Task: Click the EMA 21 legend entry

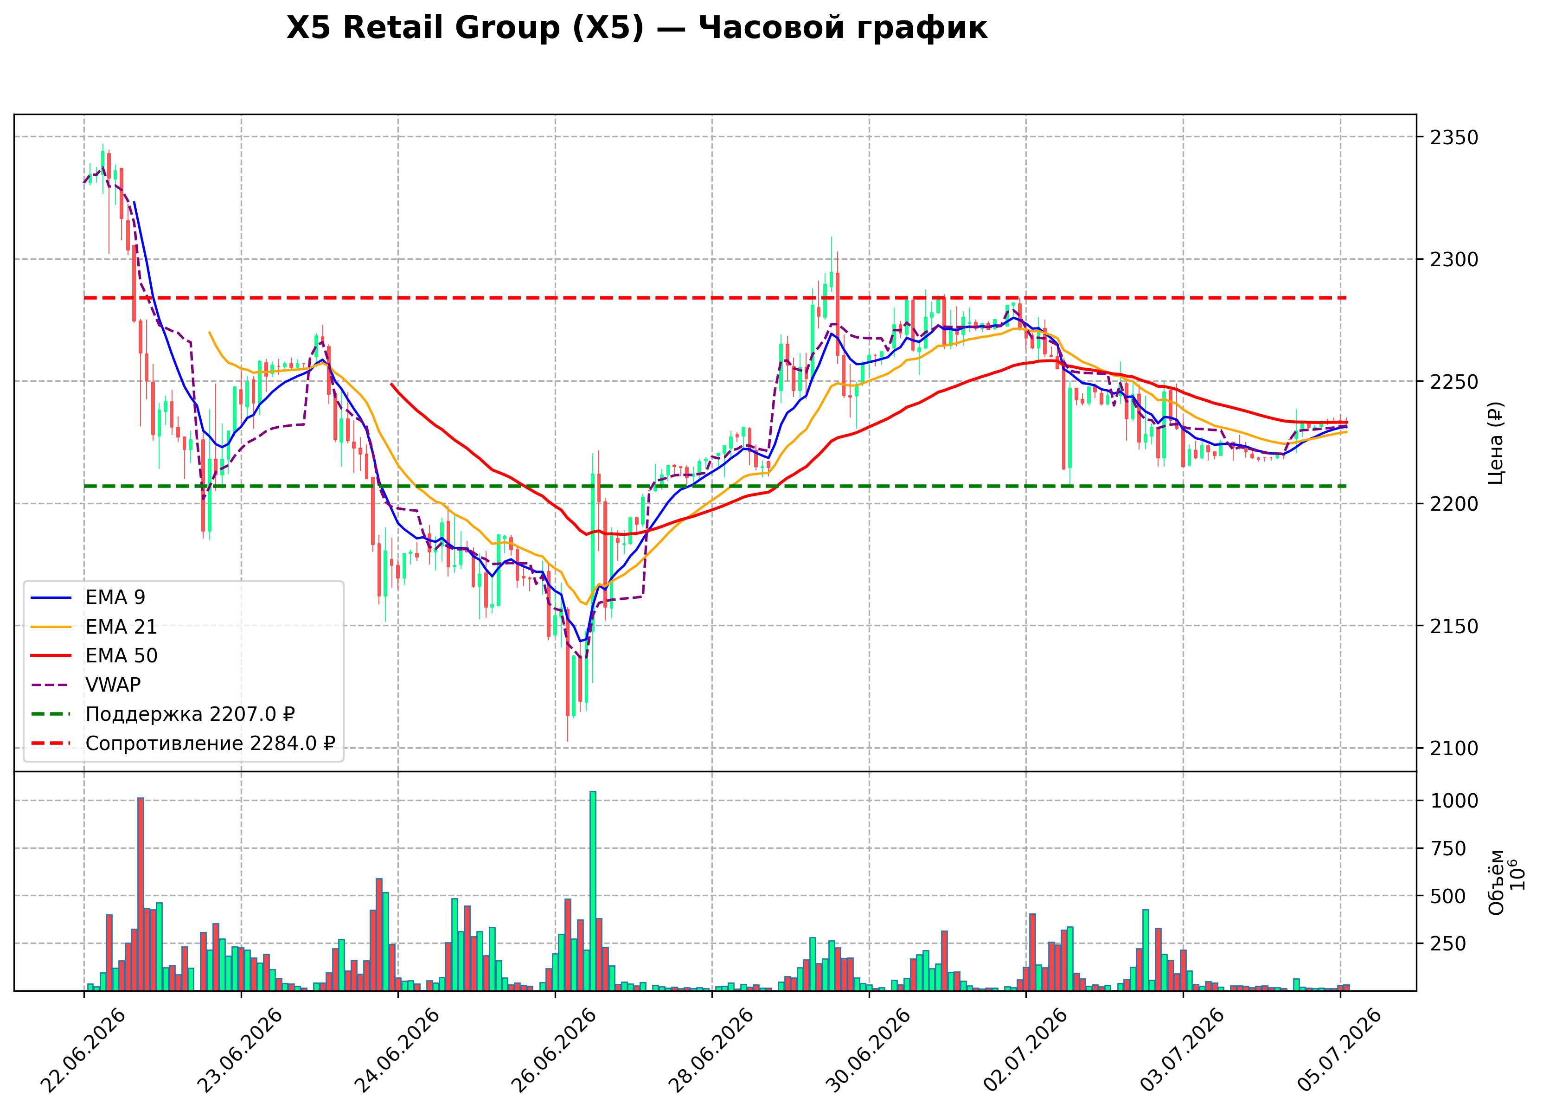Action: click(94, 627)
